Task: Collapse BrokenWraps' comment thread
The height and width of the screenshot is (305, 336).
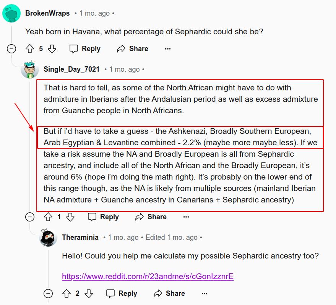Action: [11, 49]
